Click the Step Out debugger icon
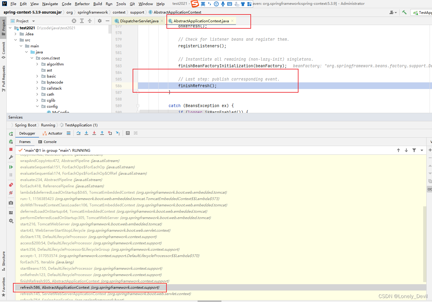Image resolution: width=432 pixels, height=302 pixels. (102, 133)
